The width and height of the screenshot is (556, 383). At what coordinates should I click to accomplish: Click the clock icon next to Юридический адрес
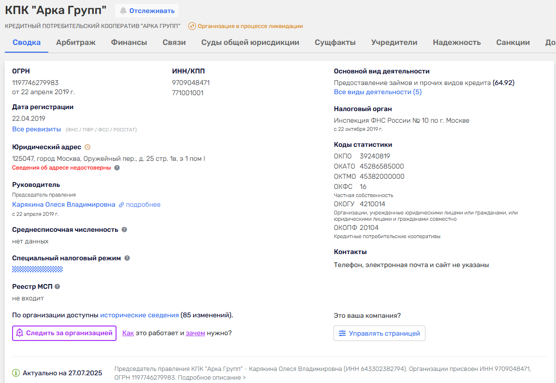[x=88, y=147]
